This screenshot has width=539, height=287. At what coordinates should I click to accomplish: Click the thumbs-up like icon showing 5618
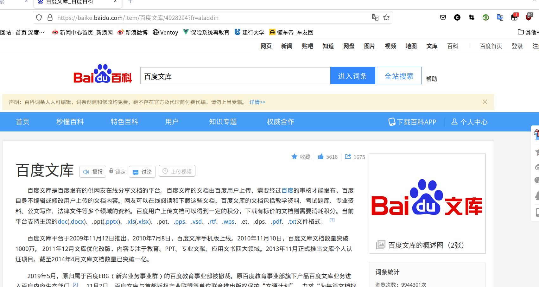tap(320, 156)
